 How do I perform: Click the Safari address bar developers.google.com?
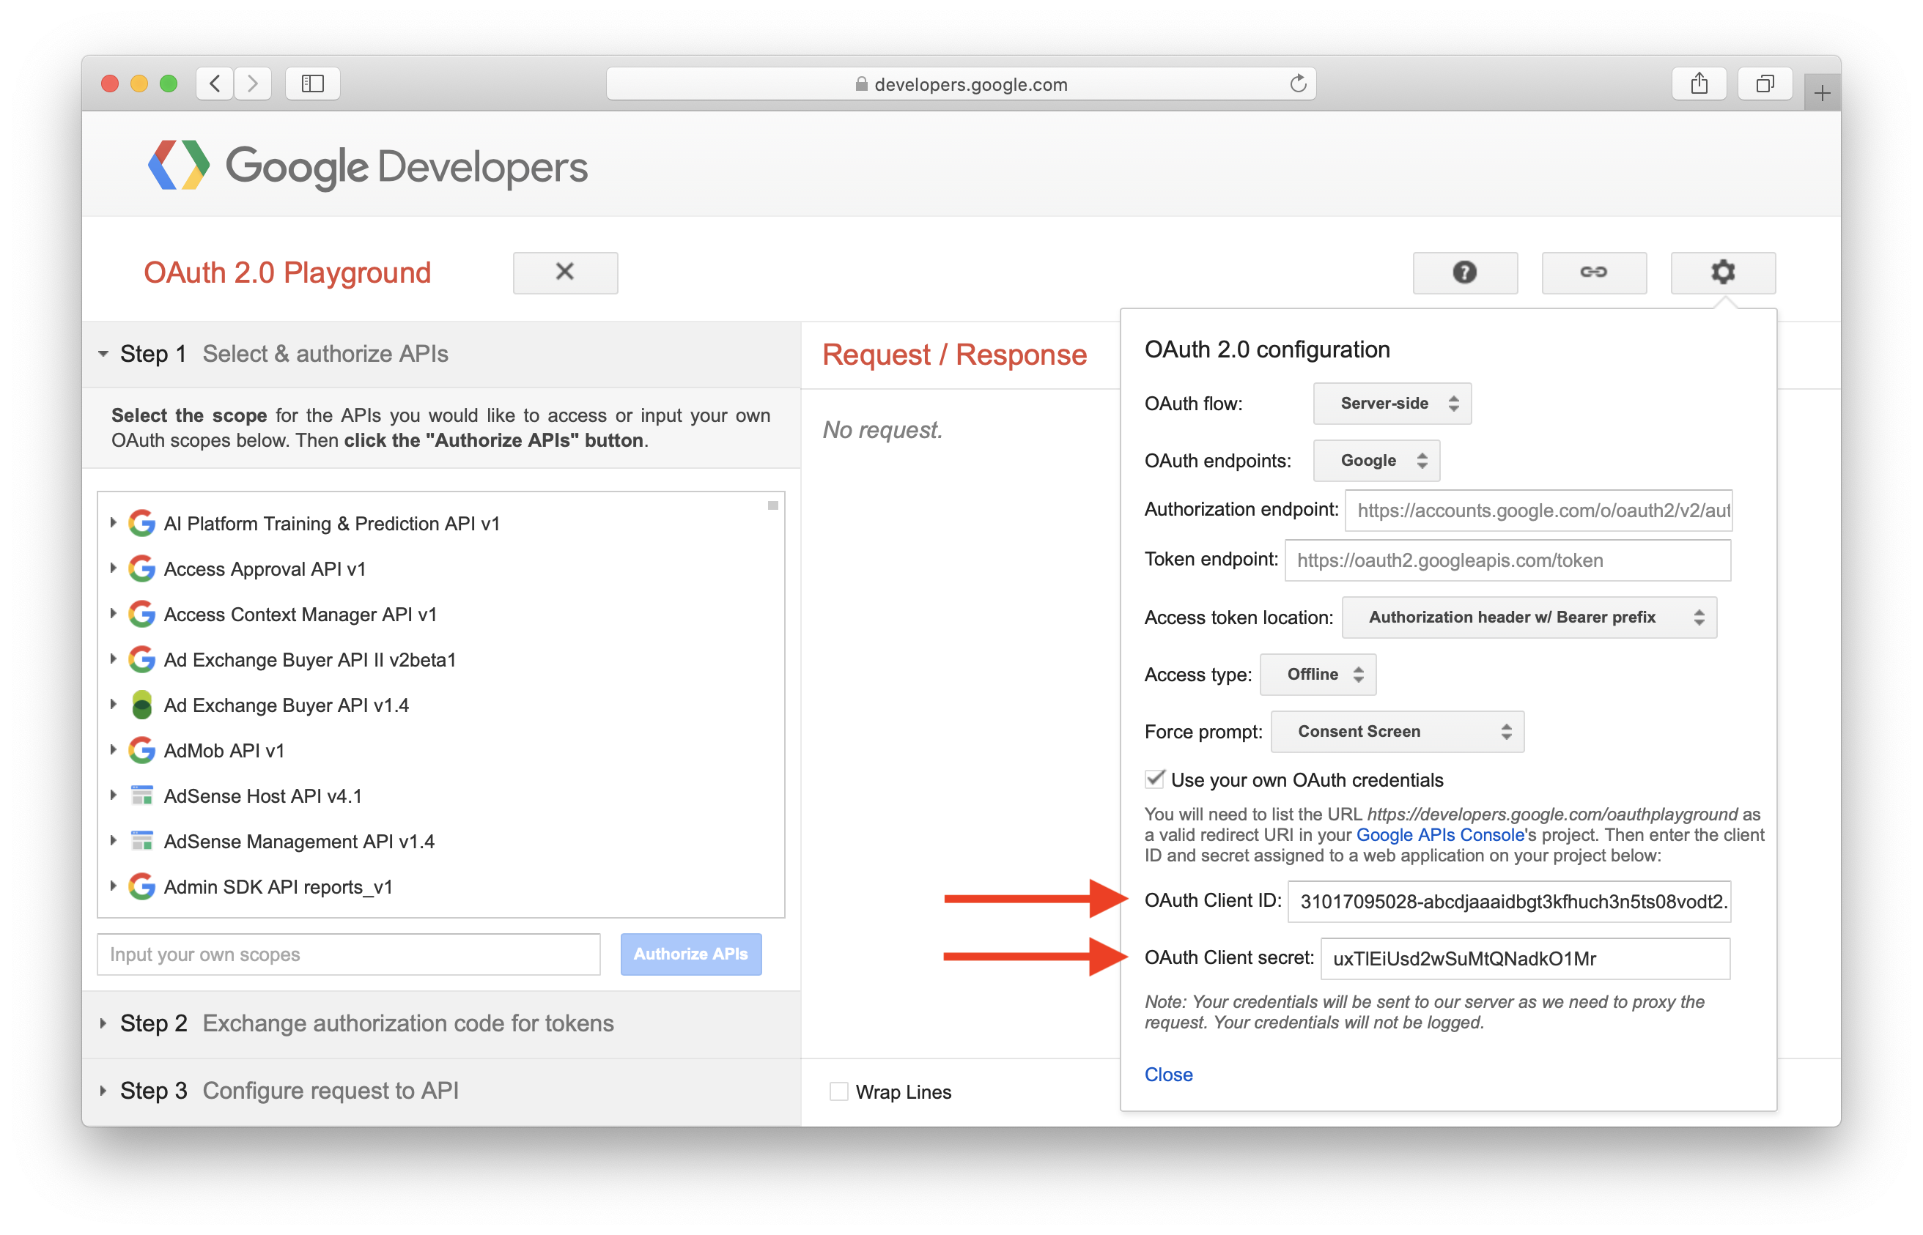tap(961, 84)
